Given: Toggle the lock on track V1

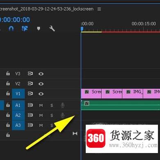Looking at the screenshot, I should click(8, 94).
